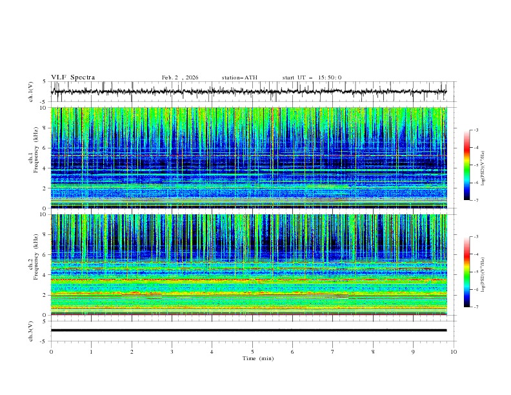Click the VLF Spectra title text

pos(73,77)
